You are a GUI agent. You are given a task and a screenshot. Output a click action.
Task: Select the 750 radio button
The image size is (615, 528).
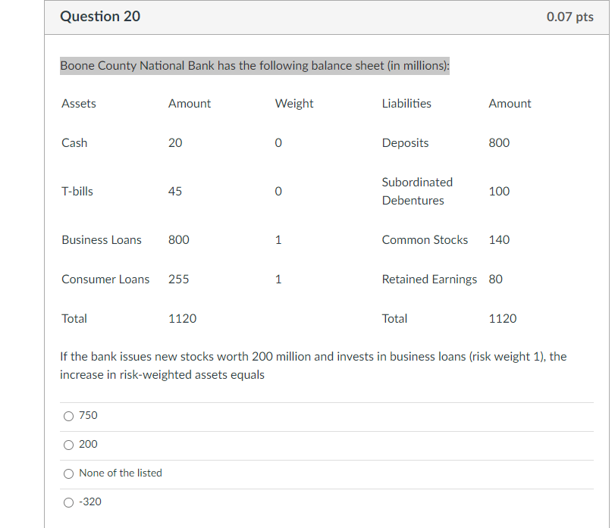pos(69,416)
